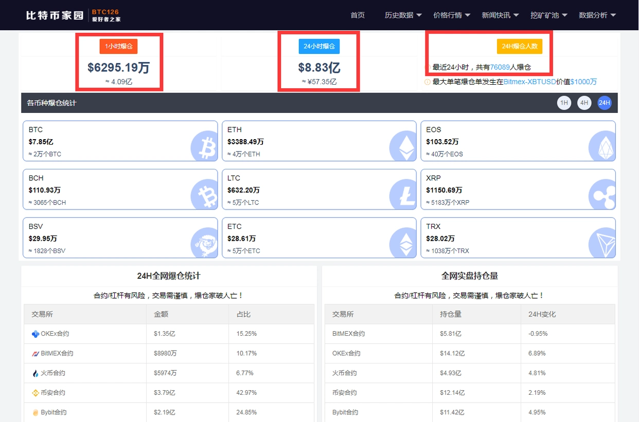This screenshot has width=639, height=422.
Task: Click the EOS coin icon
Action: tap(601, 145)
